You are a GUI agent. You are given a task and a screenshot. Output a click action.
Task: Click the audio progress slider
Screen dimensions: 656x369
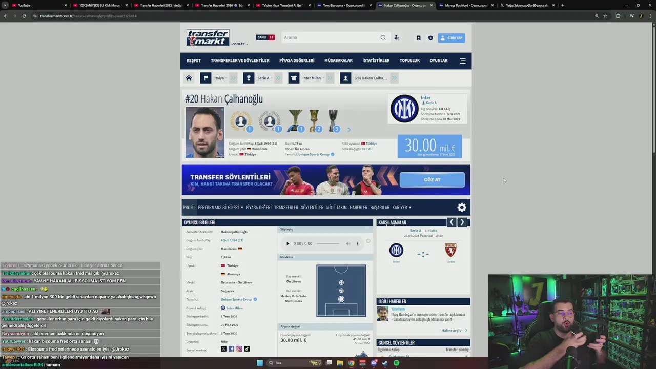pyautogui.click(x=328, y=244)
